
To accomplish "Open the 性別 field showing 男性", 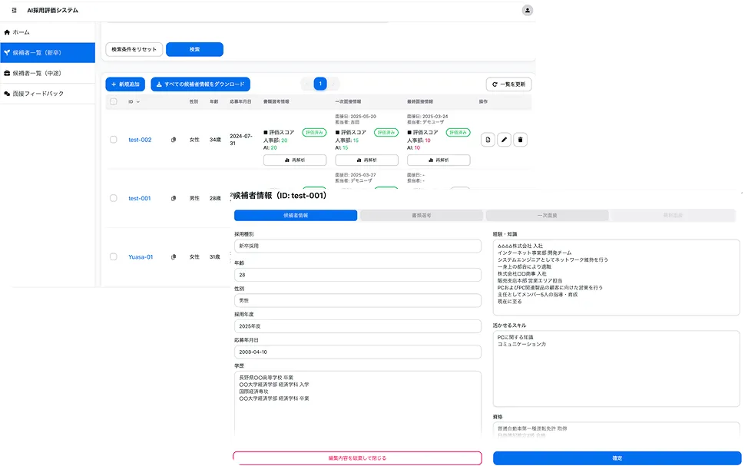I will [x=357, y=299].
